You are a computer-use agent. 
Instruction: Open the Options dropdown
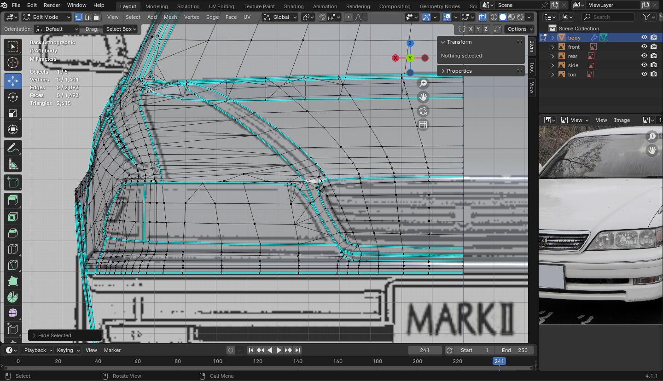pyautogui.click(x=520, y=29)
